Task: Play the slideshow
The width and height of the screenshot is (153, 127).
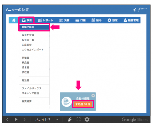Action: coord(16,119)
